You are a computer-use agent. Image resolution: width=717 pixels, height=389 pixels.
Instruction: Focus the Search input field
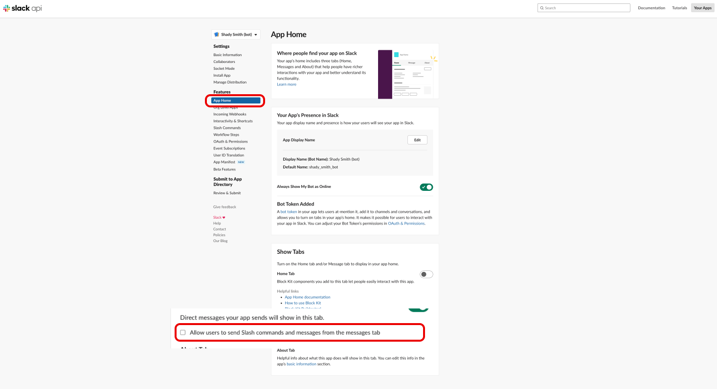point(584,8)
